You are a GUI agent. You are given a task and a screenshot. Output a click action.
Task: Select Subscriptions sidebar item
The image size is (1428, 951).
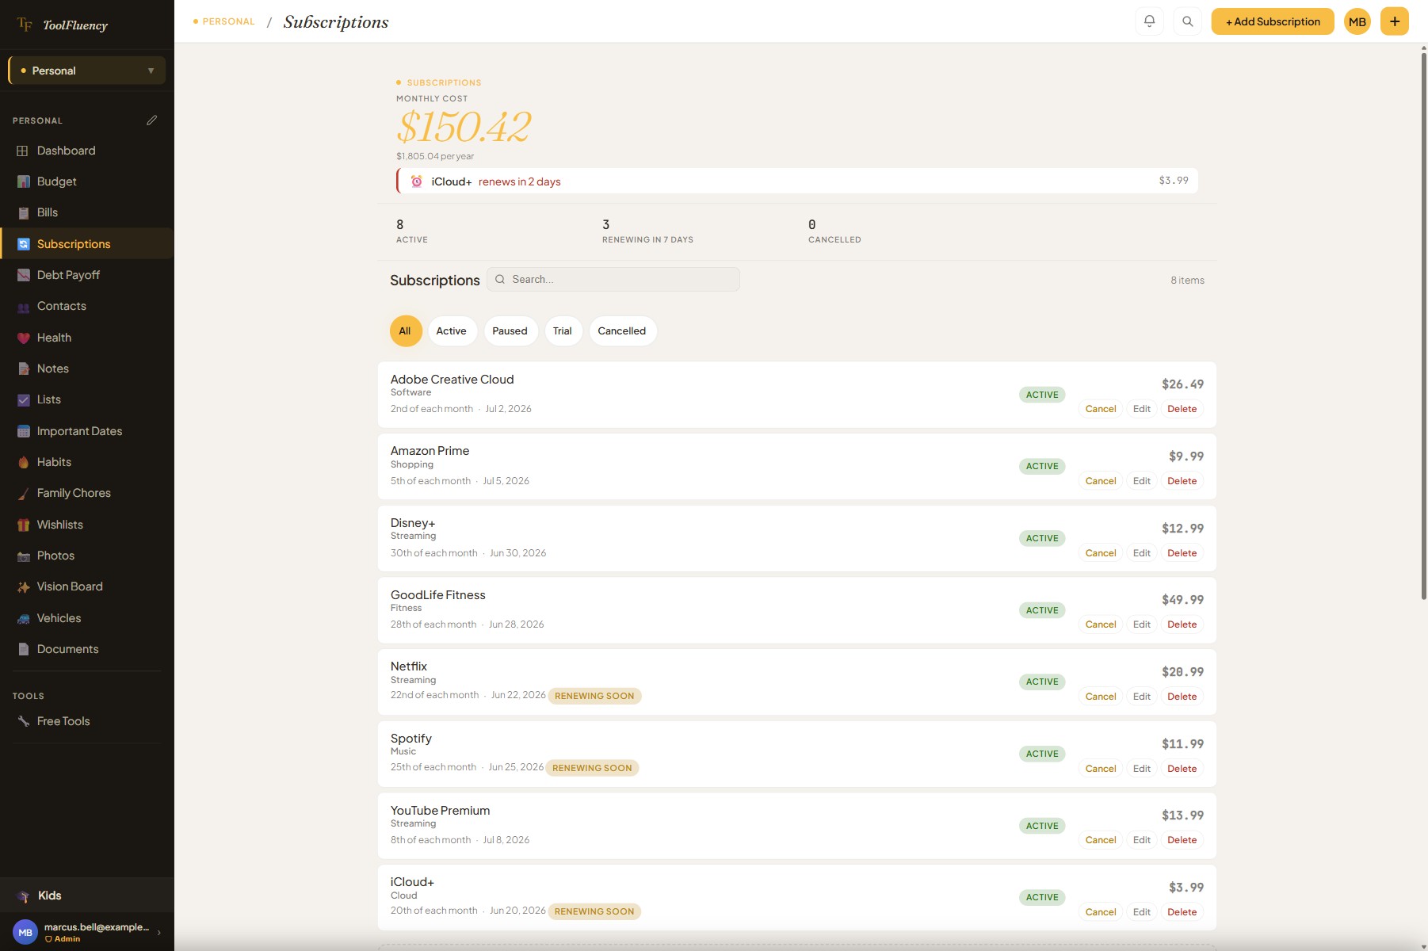pos(87,244)
